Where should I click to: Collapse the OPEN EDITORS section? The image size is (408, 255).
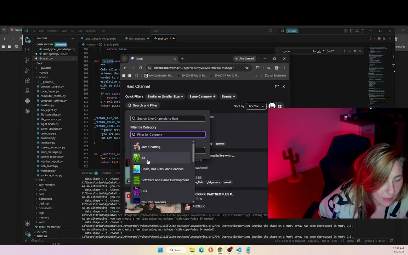pos(45,45)
